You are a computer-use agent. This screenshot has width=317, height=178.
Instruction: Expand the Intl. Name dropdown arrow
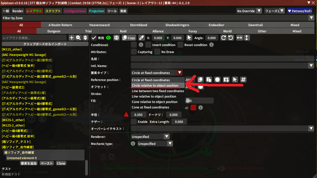coord(311,66)
